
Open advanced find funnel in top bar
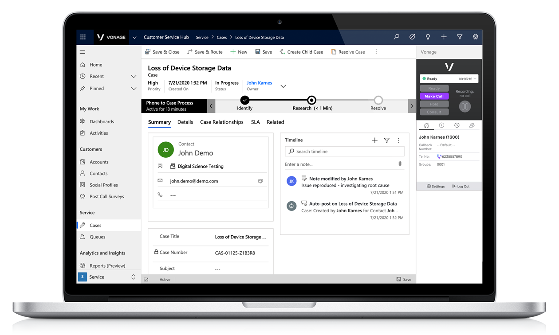(460, 37)
